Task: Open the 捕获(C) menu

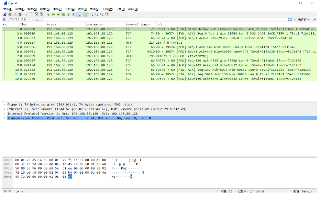Action: [x=57, y=9]
